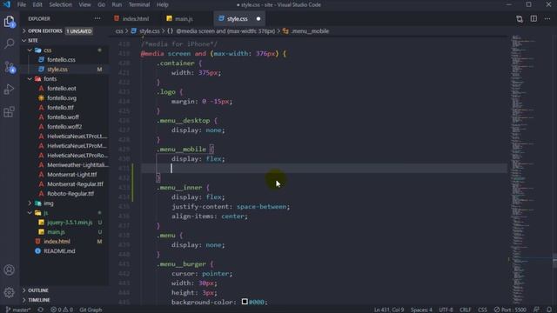Open the Explorer view in activity bar
The height and width of the screenshot is (313, 557).
coord(10,22)
